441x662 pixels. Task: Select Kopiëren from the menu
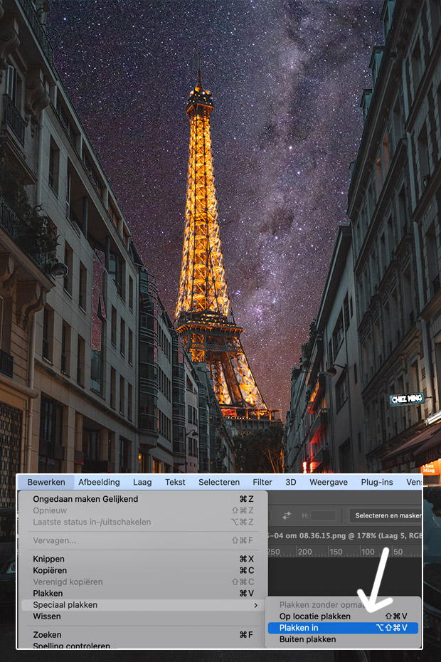[50, 570]
